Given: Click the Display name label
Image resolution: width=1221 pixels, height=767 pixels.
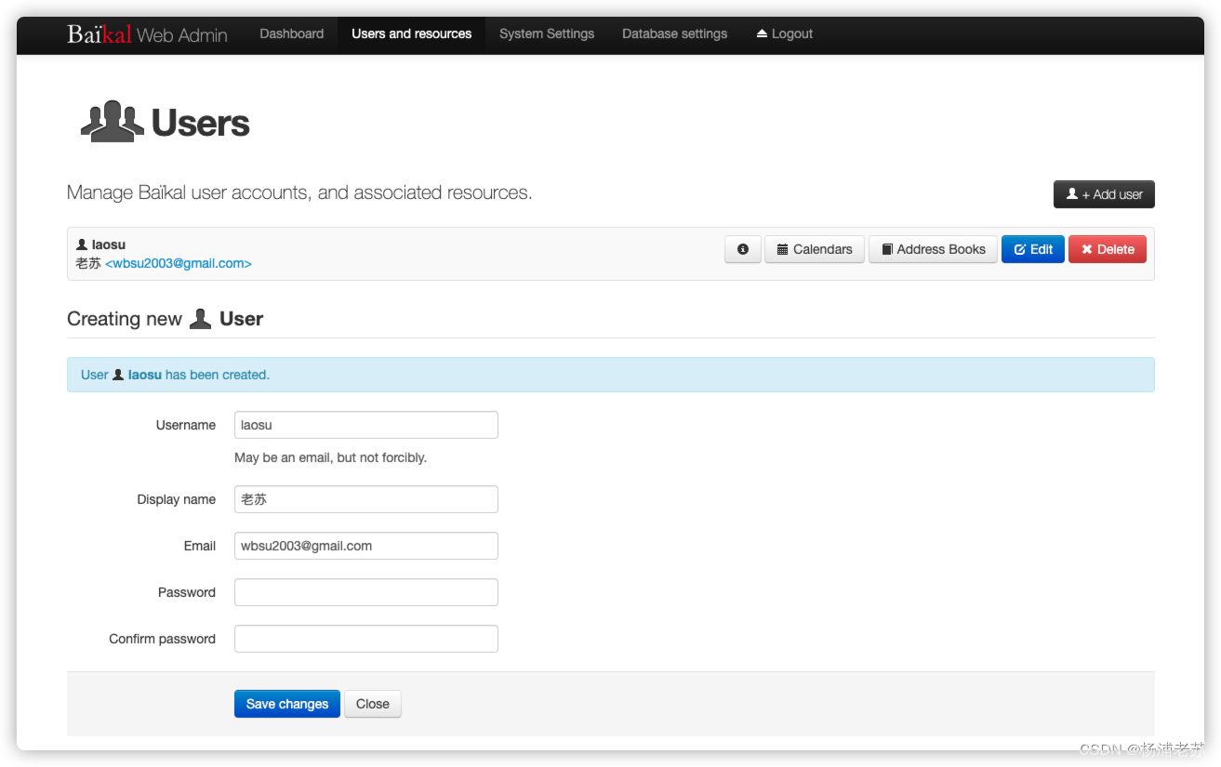Looking at the screenshot, I should (x=176, y=499).
